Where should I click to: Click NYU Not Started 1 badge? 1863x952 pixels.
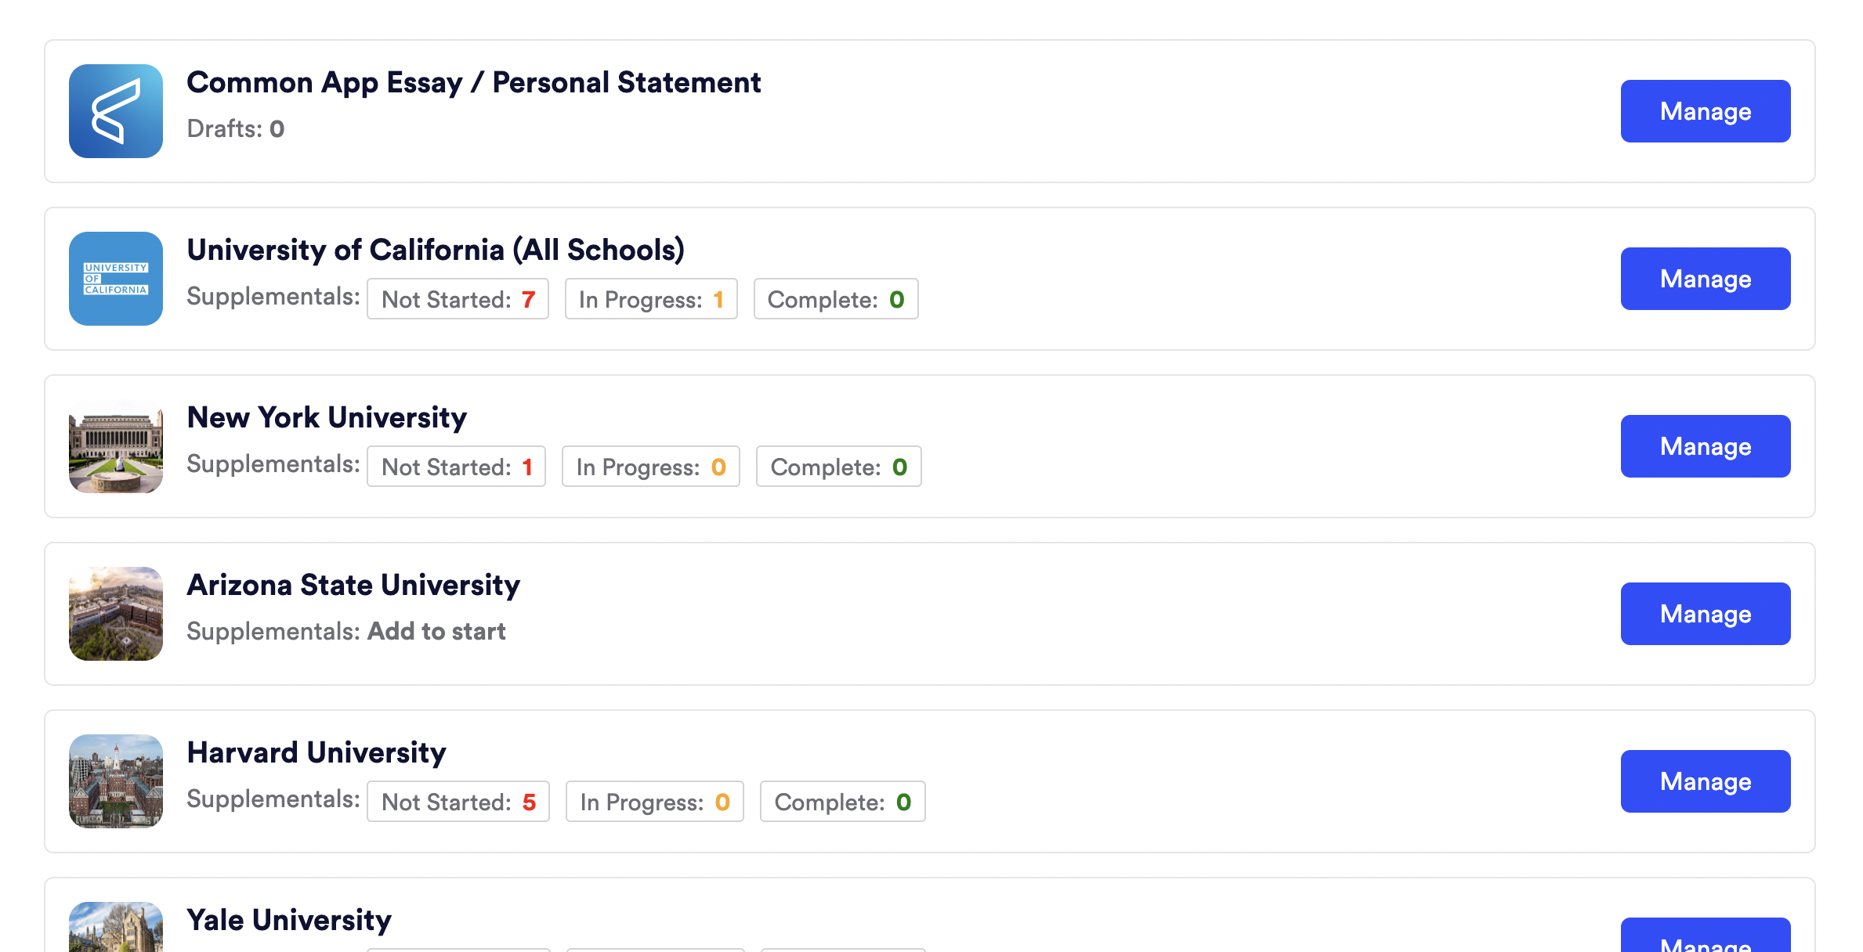tap(456, 467)
